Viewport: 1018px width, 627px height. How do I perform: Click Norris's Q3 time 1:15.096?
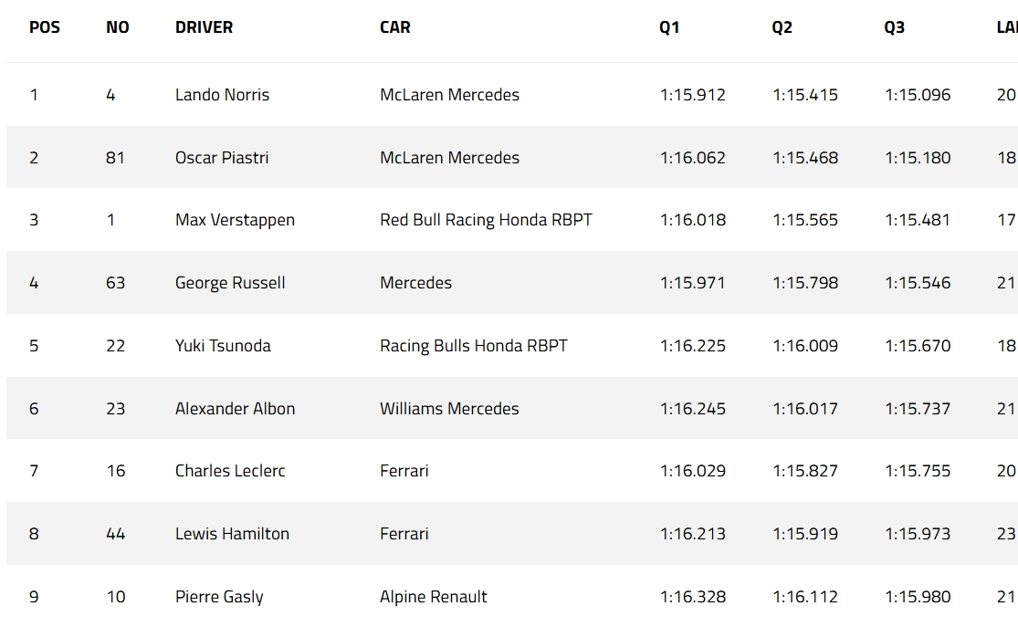coord(918,95)
